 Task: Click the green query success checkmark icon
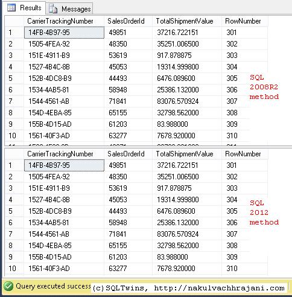[x=8, y=286]
